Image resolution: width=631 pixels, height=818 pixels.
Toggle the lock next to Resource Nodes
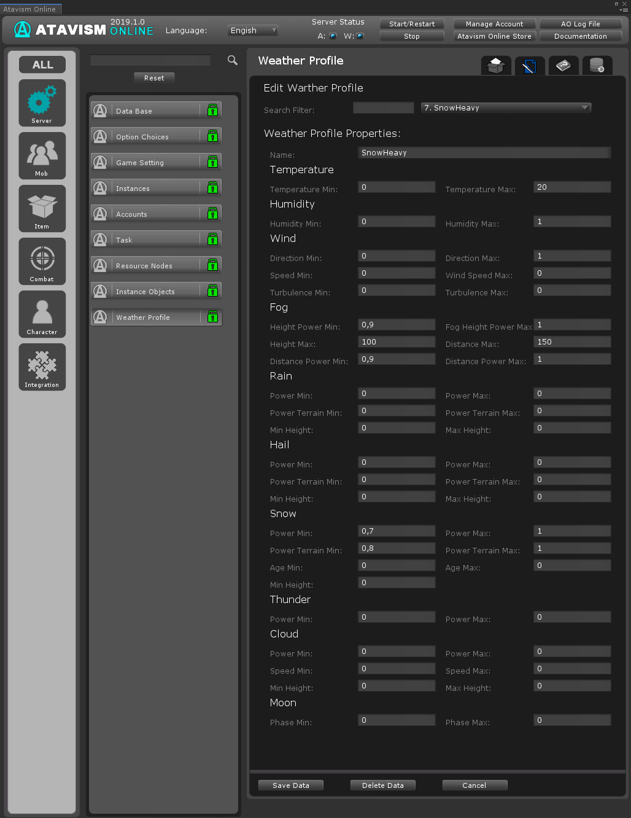tap(212, 265)
